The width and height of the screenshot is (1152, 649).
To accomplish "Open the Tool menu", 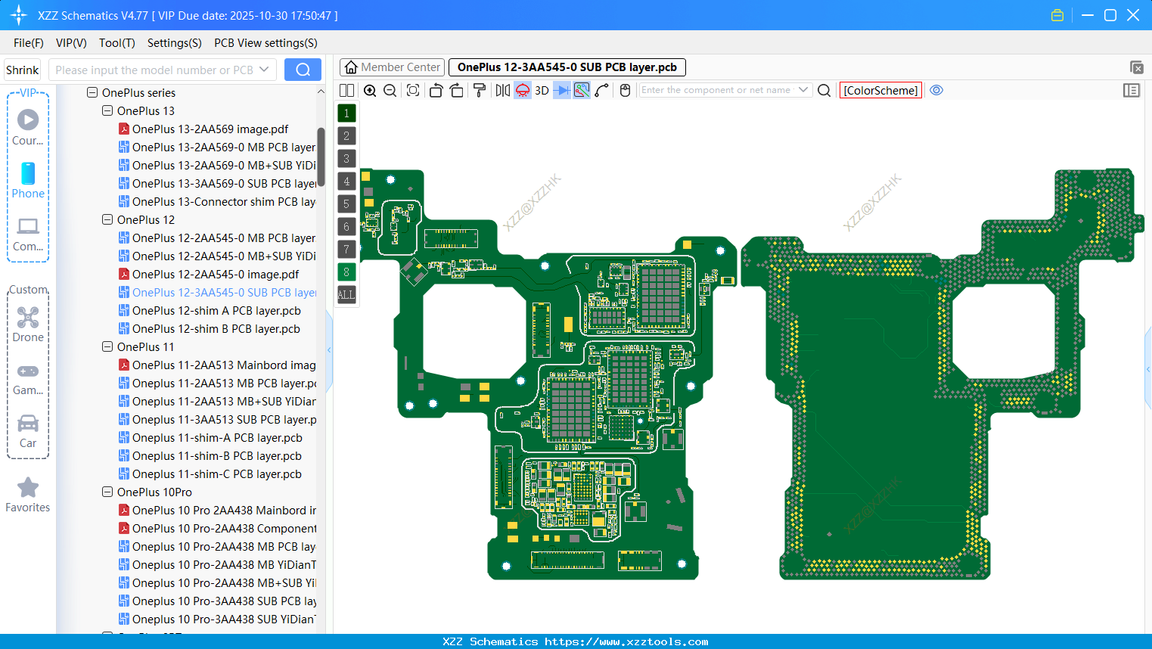I will 116,43.
